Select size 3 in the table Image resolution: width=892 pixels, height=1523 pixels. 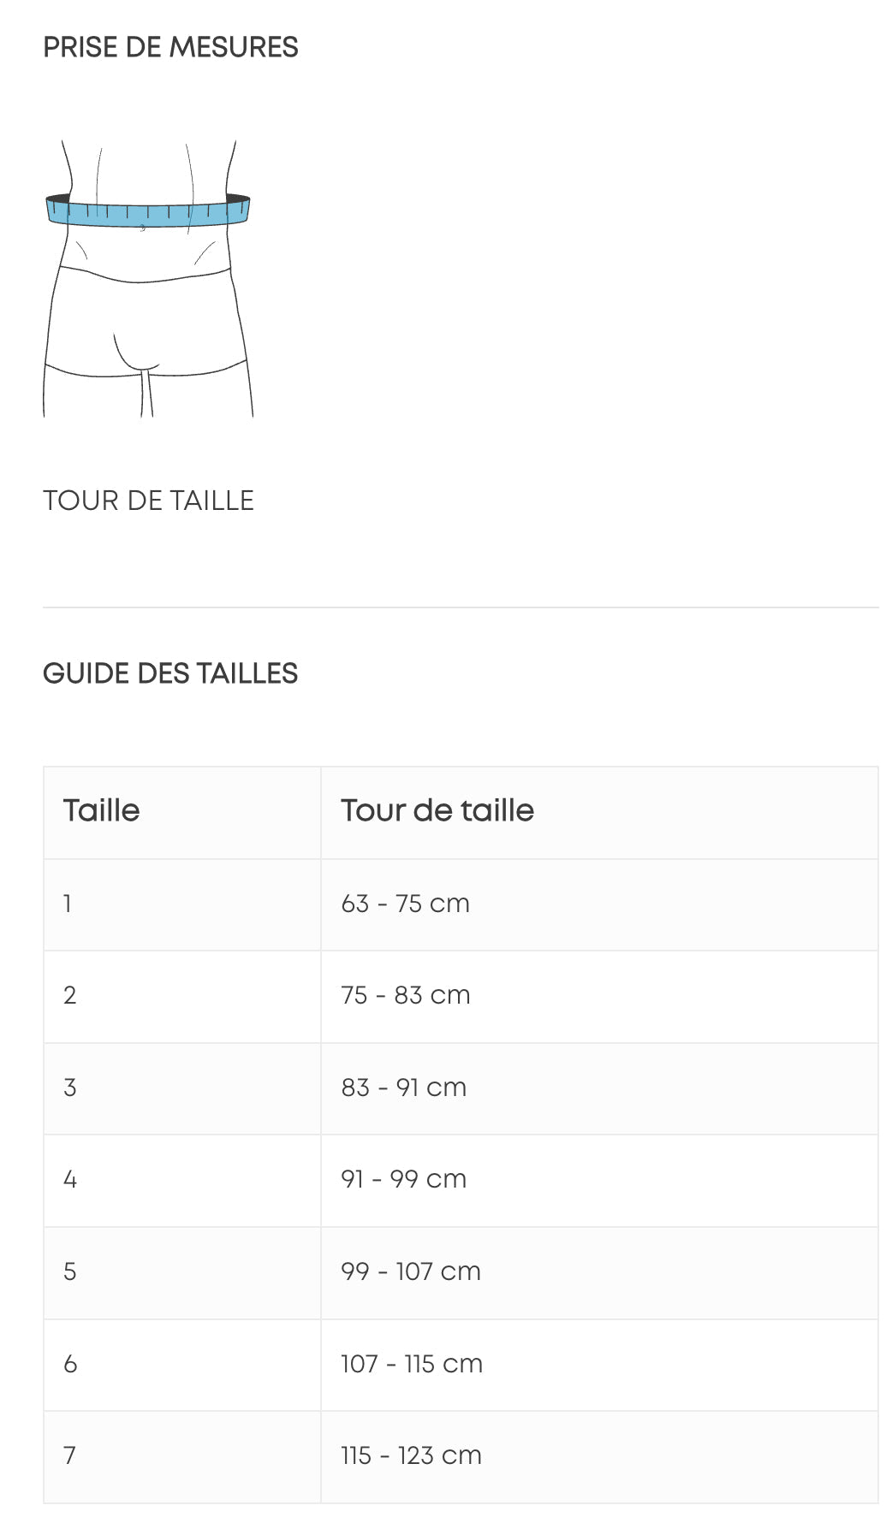[70, 1087]
